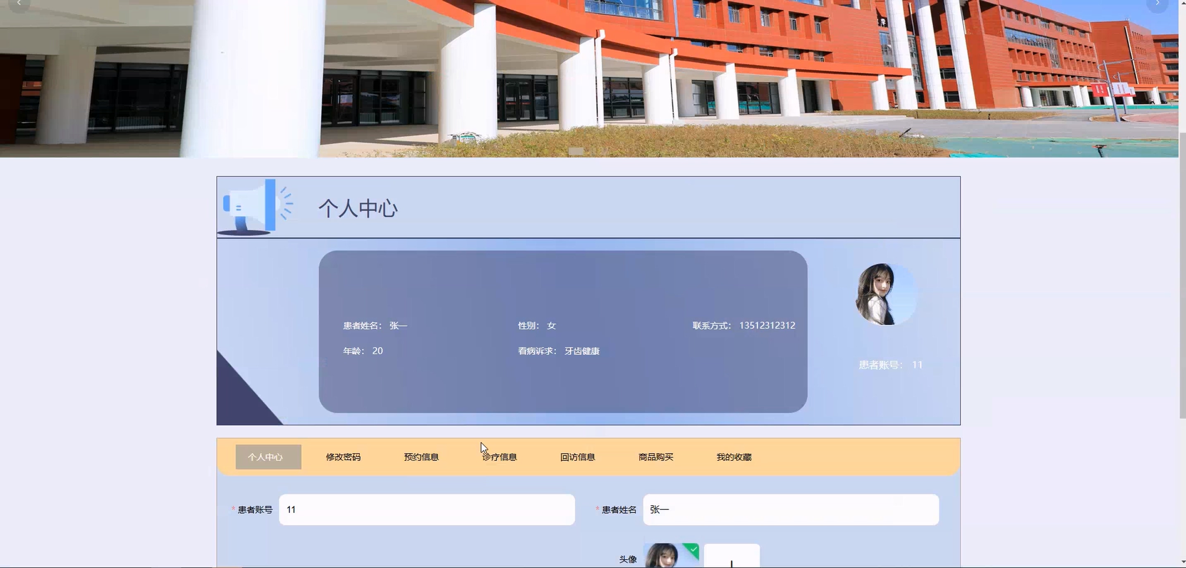Viewport: 1186px width, 568px height.
Task: Open the 商品购买 tab
Action: click(655, 457)
